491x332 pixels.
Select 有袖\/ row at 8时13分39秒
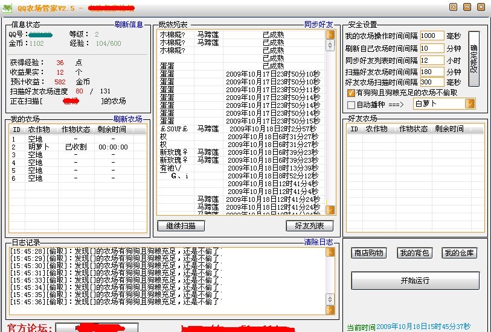(x=241, y=168)
